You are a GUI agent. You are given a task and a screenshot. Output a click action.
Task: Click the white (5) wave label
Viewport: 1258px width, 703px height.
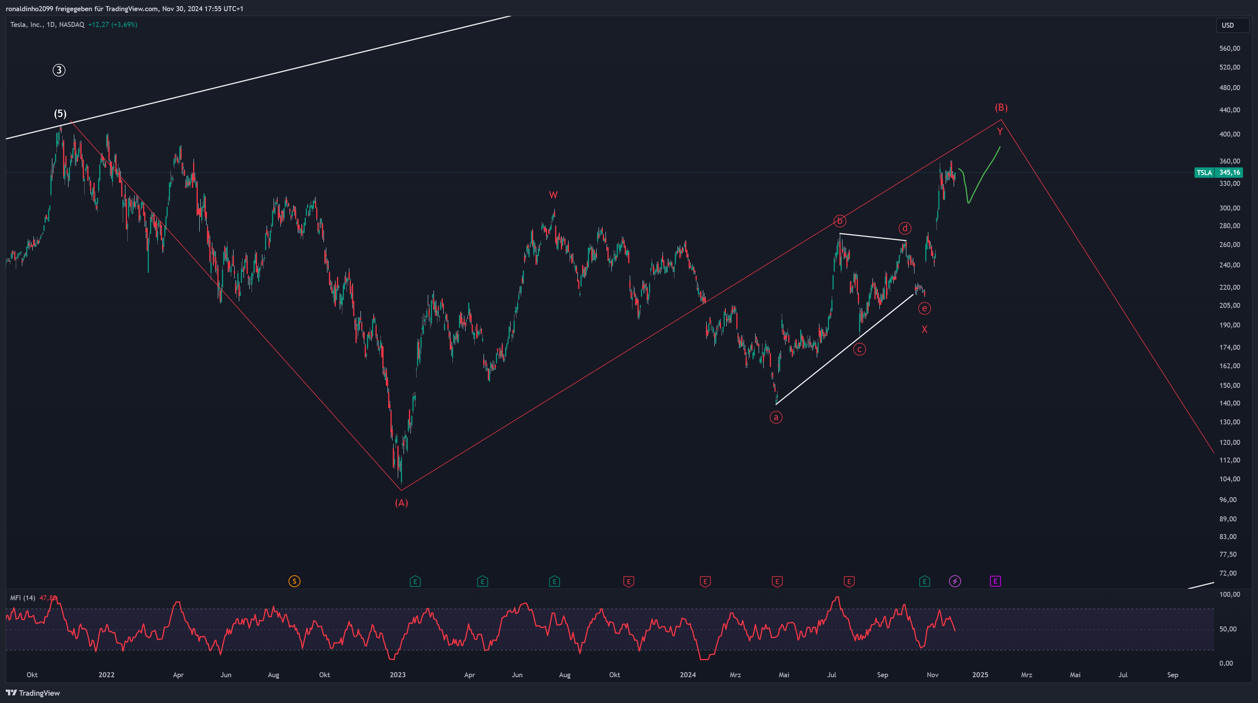pyautogui.click(x=60, y=114)
